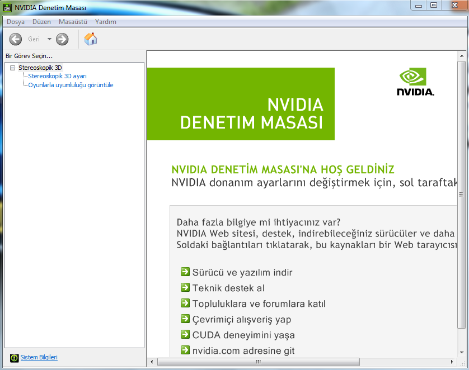The width and height of the screenshot is (469, 370).
Task: Click green arrow beside CUDA deneyimini yaşa
Action: pos(185,335)
